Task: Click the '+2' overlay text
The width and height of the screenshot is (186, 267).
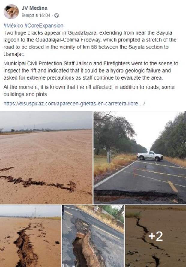Action: (x=156, y=236)
